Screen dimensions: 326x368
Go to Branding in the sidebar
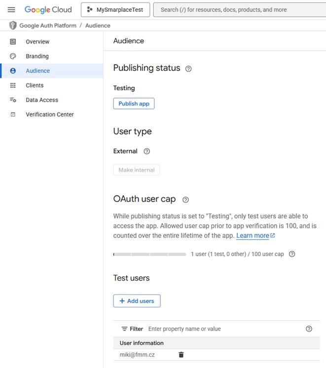point(37,56)
